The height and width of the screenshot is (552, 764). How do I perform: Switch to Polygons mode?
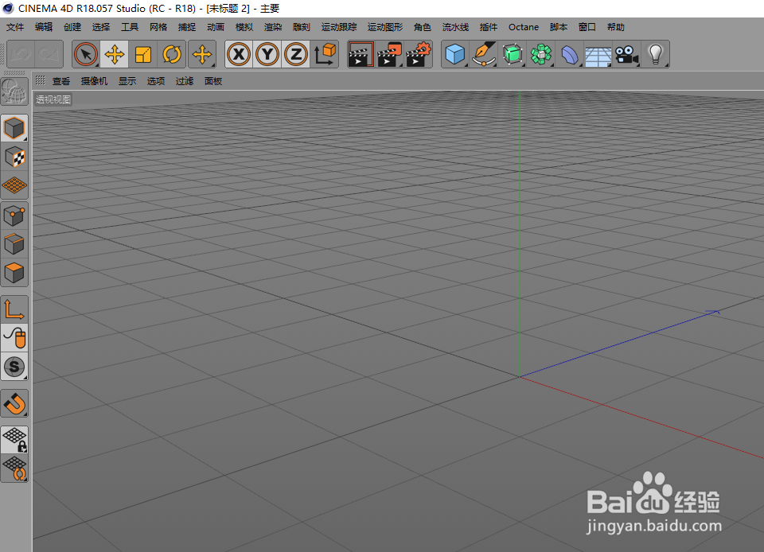14,273
